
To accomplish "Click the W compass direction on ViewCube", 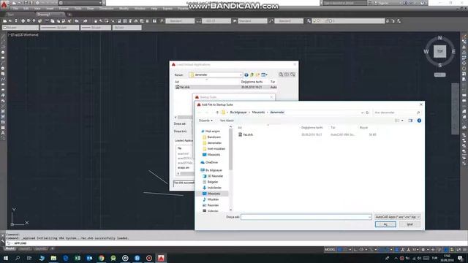I will (426, 52).
